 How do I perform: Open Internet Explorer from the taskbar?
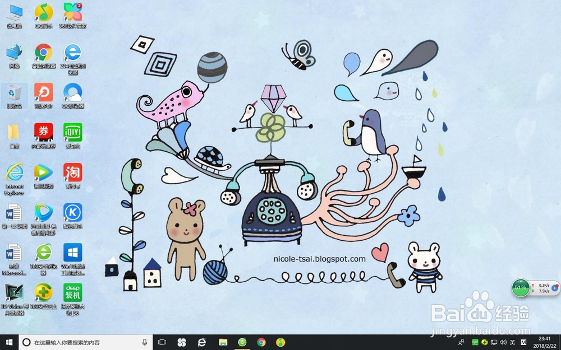(x=202, y=342)
